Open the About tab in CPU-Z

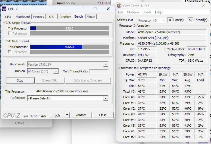pyautogui.click(x=91, y=17)
